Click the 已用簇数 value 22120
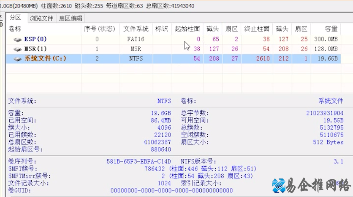The width and height of the screenshot is (353, 197). tap(163, 135)
